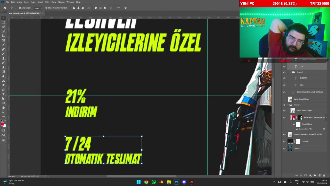
Task: Select the Spot Healing Brush tool
Action: [3, 49]
